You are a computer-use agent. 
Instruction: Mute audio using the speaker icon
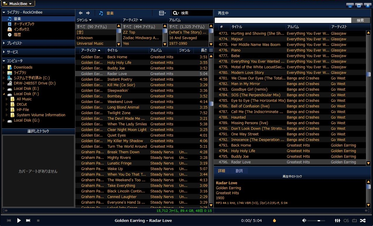tap(304, 220)
